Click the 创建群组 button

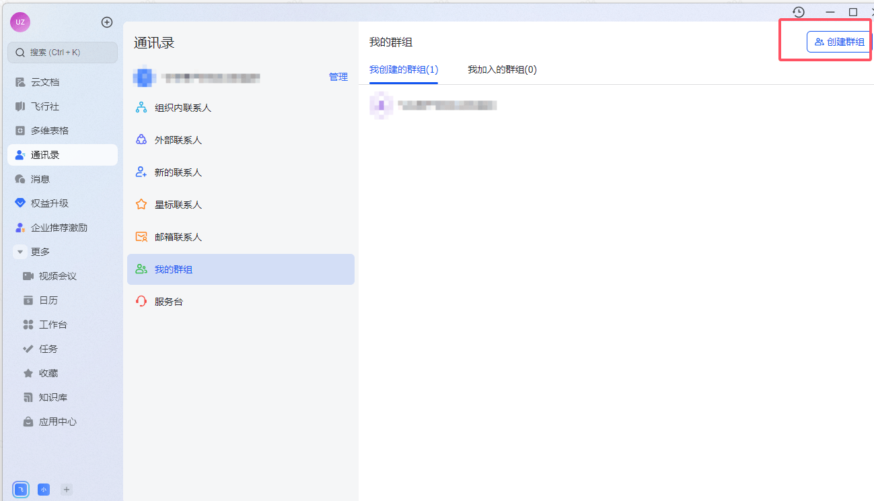click(x=839, y=42)
